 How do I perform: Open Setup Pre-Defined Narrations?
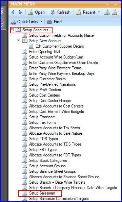(53, 84)
